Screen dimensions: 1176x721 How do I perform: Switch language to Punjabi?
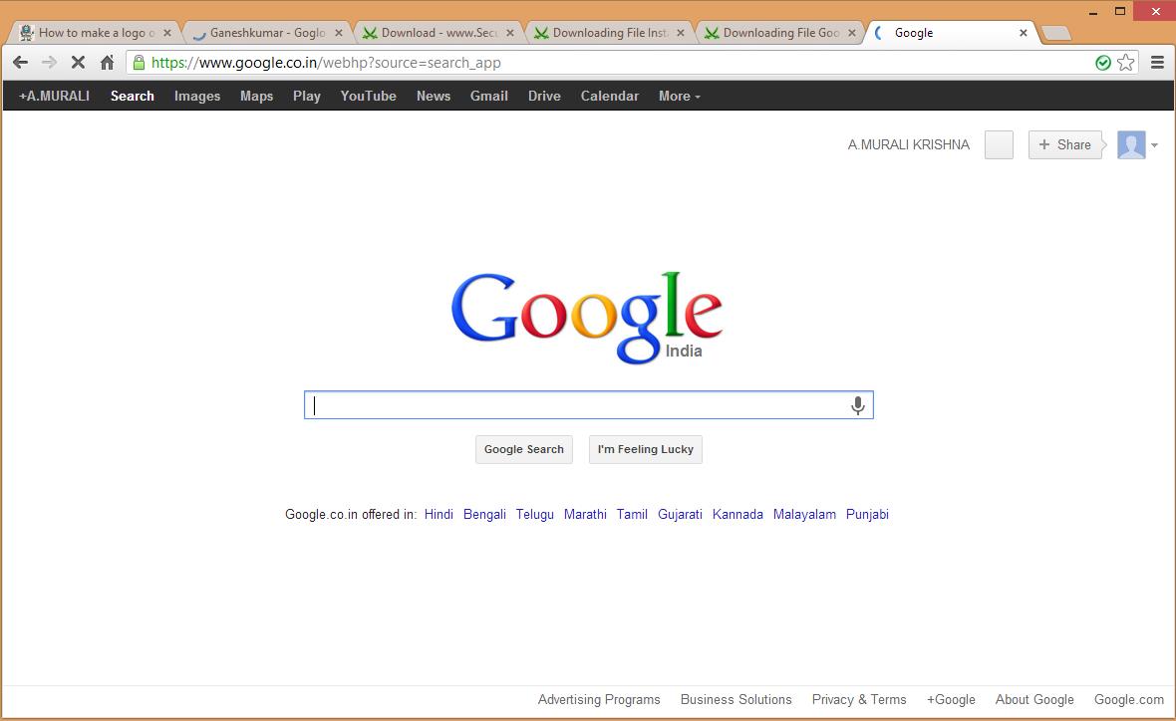[868, 514]
